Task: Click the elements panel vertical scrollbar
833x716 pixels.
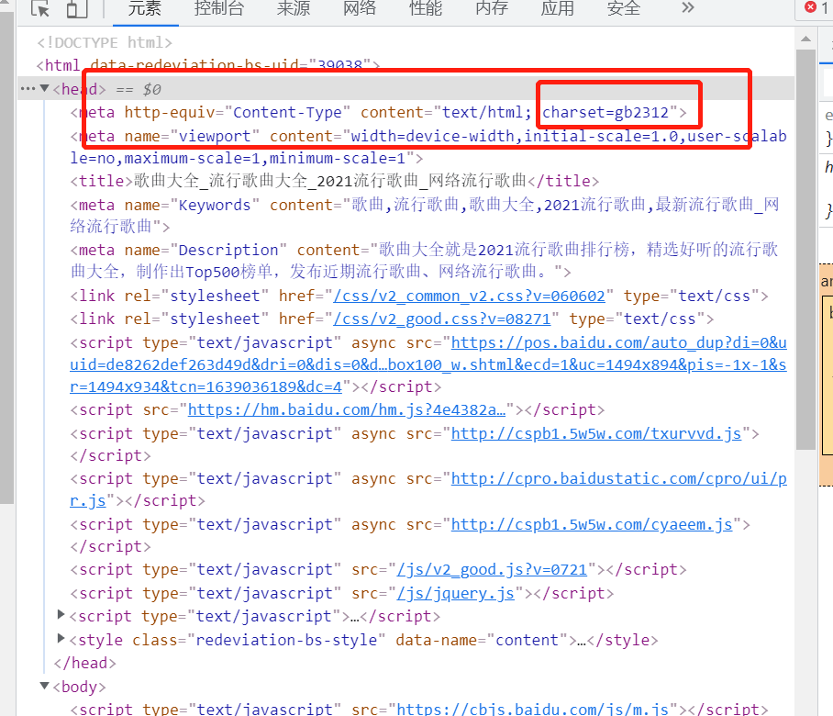Action: pyautogui.click(x=805, y=250)
